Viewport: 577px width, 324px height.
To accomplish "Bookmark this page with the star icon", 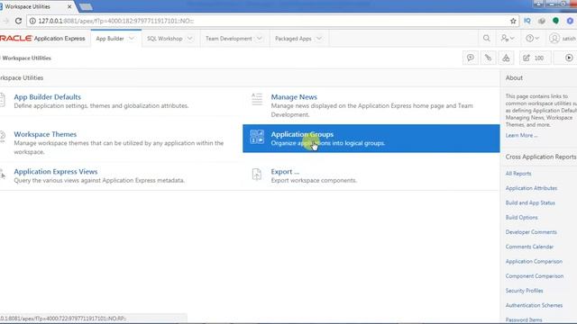I will 513,21.
